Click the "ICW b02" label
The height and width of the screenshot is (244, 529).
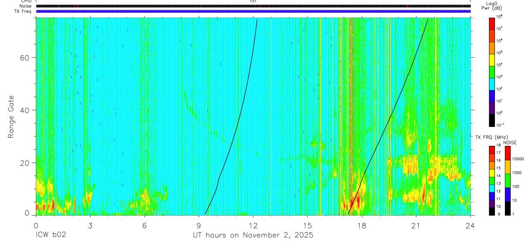coord(51,235)
